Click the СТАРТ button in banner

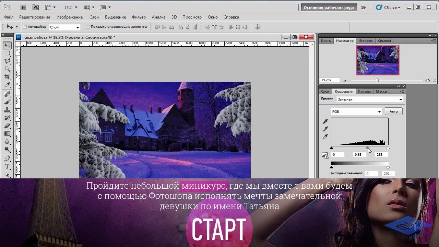pos(219,230)
